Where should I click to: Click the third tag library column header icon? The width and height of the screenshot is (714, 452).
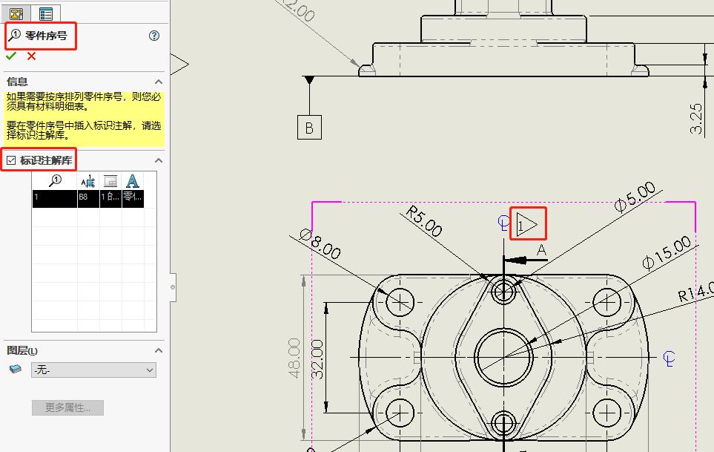110,181
